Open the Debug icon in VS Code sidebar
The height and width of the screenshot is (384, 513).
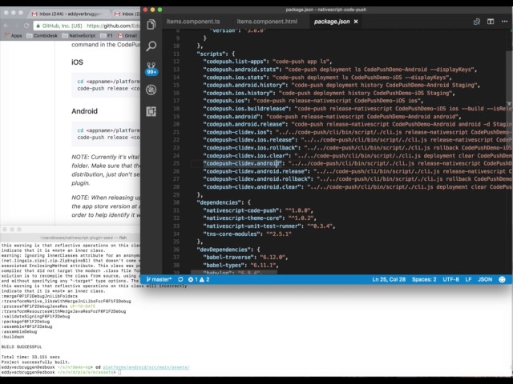[x=151, y=90]
